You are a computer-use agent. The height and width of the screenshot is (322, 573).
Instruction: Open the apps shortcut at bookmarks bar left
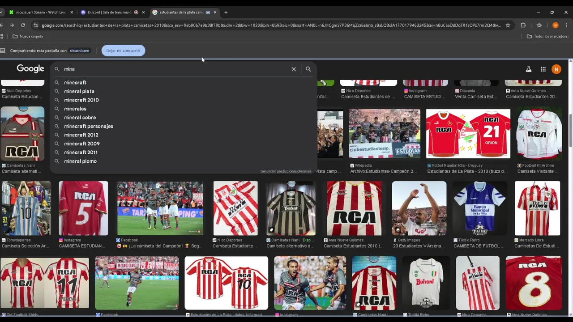pyautogui.click(x=1, y=36)
